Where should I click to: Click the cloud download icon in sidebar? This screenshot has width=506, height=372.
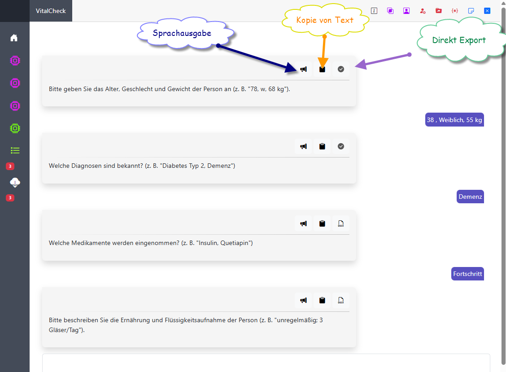[15, 182]
